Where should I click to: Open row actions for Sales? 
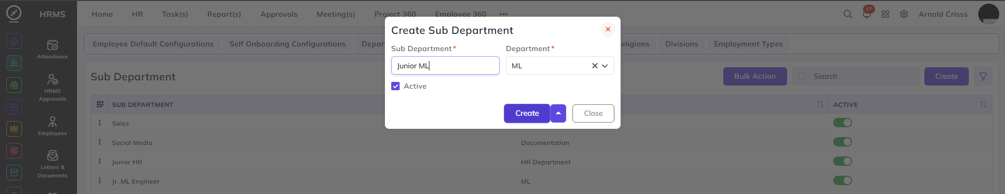[100, 123]
